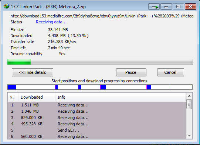
Task: Click the mediafire download URL text
Action: 102,16
